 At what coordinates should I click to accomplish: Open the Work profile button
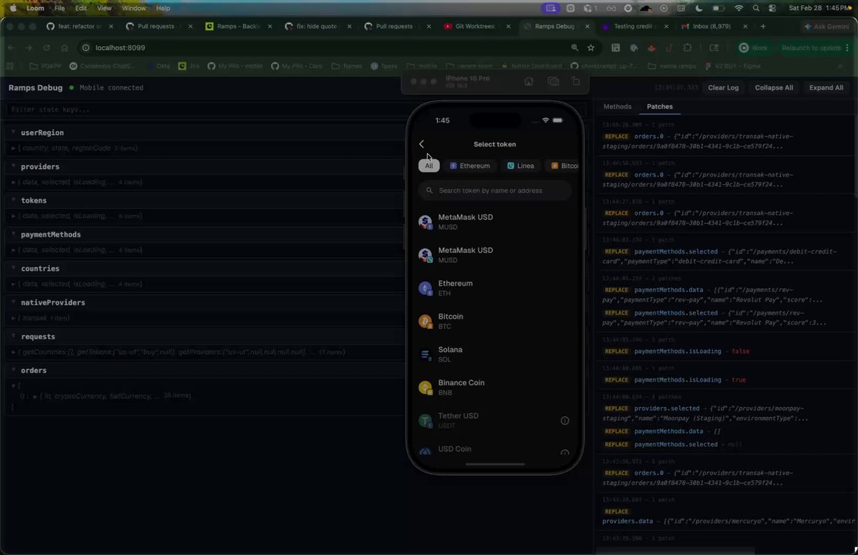[x=753, y=48]
